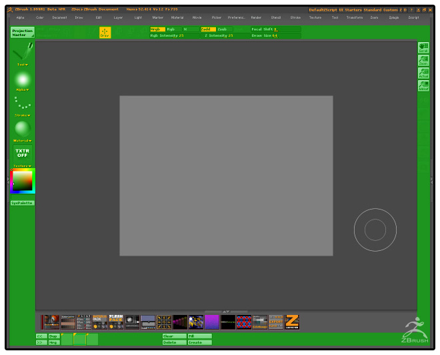Image resolution: width=440 pixels, height=355 pixels.
Task: Open the blue night-sky thumbnail
Action: click(x=196, y=322)
